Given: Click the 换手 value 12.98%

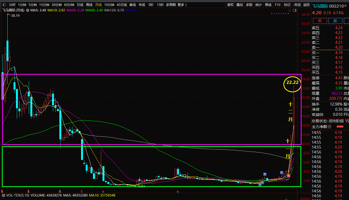Looking at the screenshot, I should (x=336, y=104).
